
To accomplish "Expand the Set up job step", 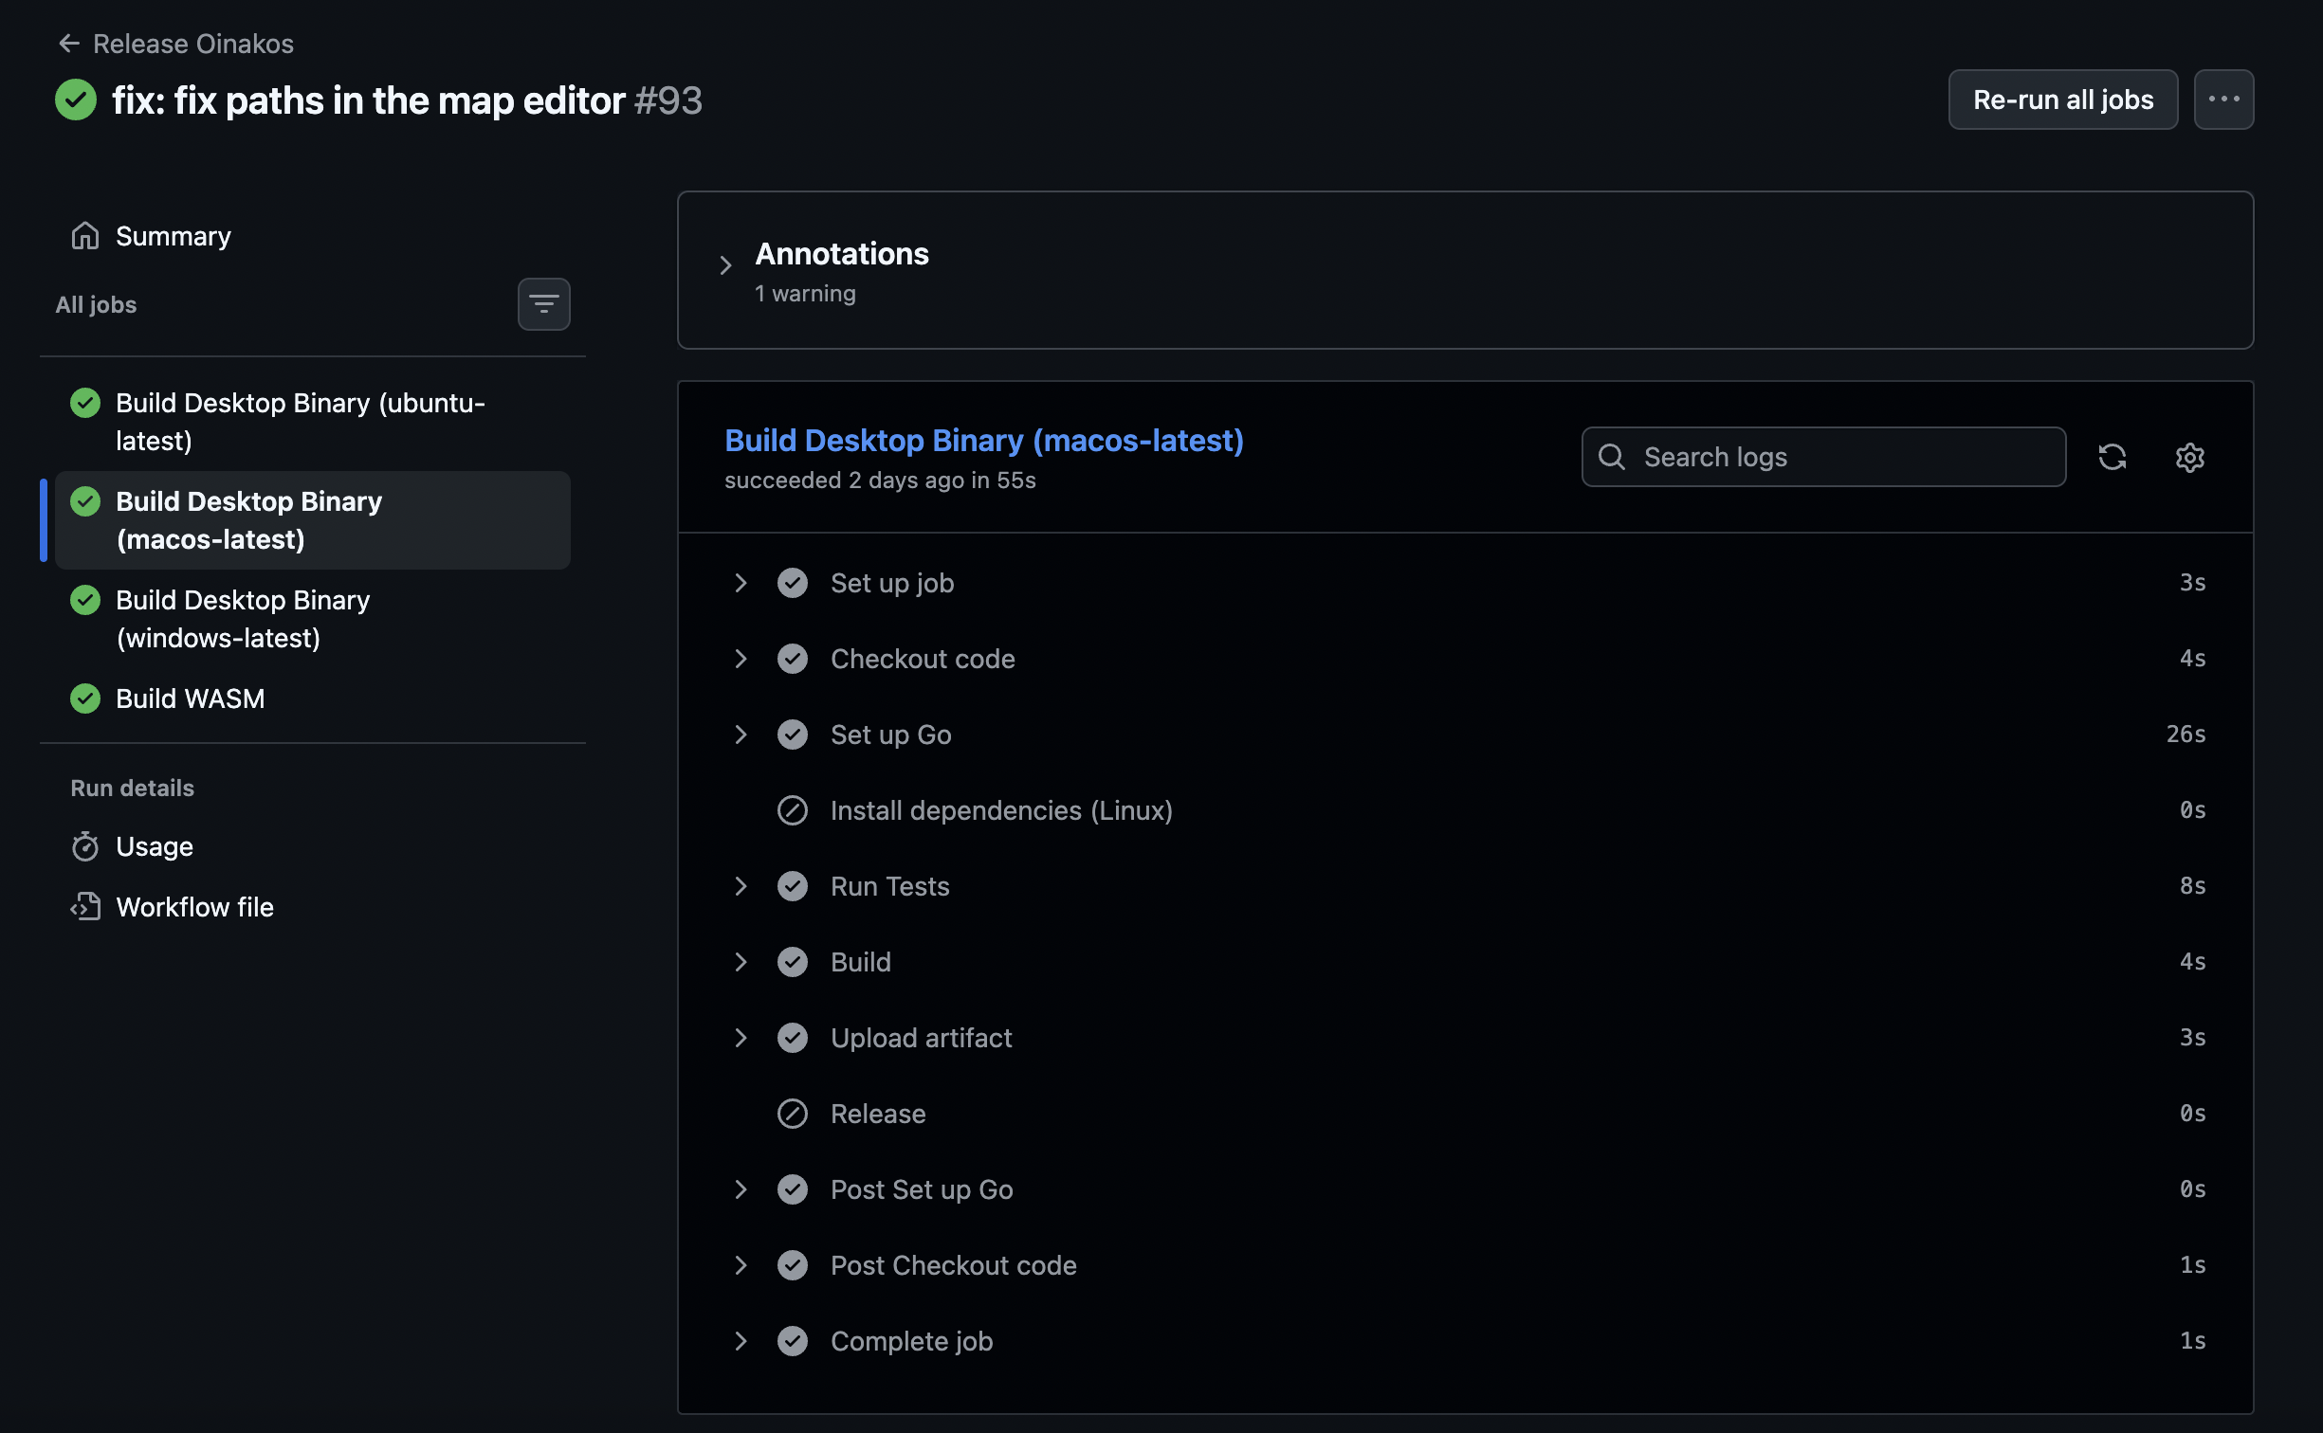I will click(x=741, y=582).
